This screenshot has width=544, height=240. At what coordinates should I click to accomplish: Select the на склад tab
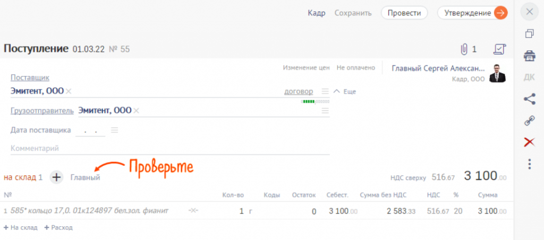point(23,177)
